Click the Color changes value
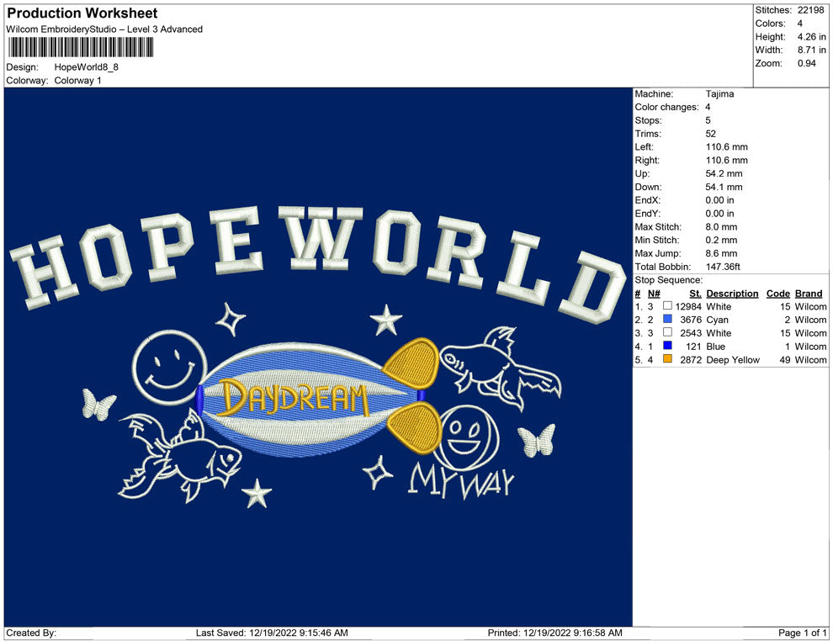 708,108
